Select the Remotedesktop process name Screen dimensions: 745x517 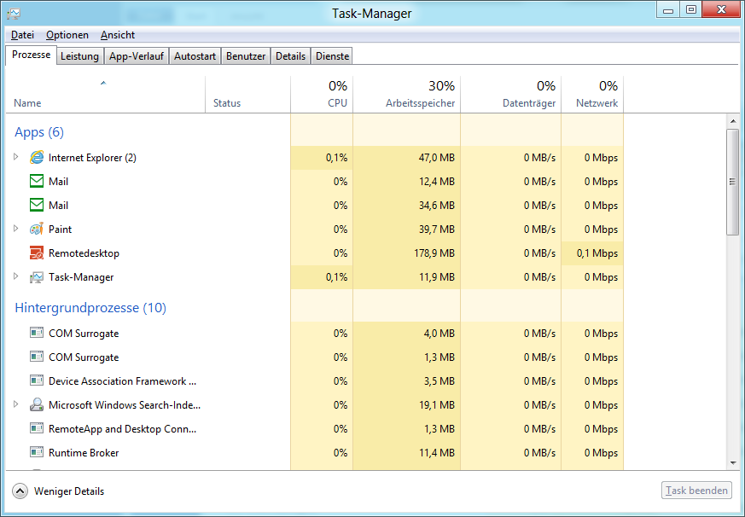click(84, 253)
